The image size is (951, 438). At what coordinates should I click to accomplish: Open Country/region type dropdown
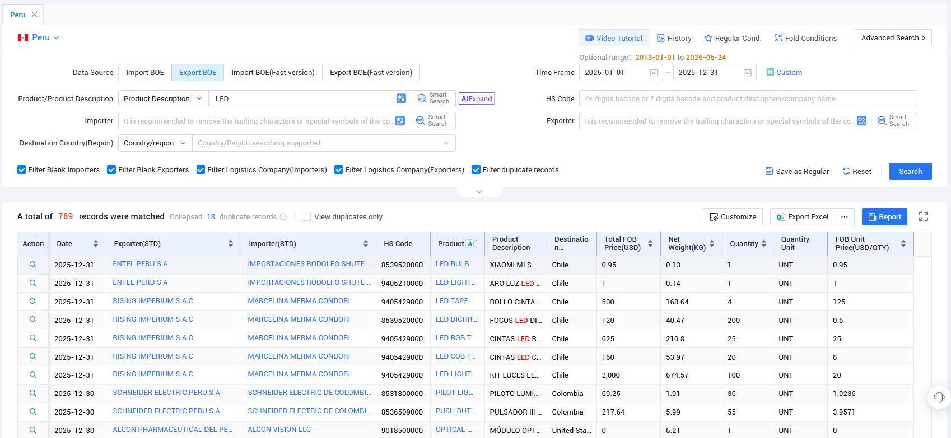(155, 143)
